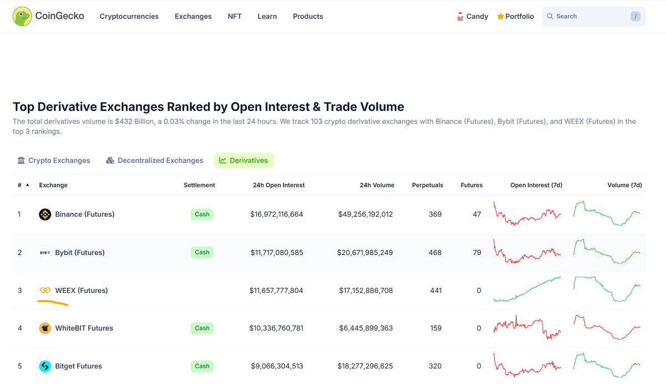The image size is (666, 384).
Task: Expand the Cryptocurrencies navigation dropdown
Action: tap(129, 16)
